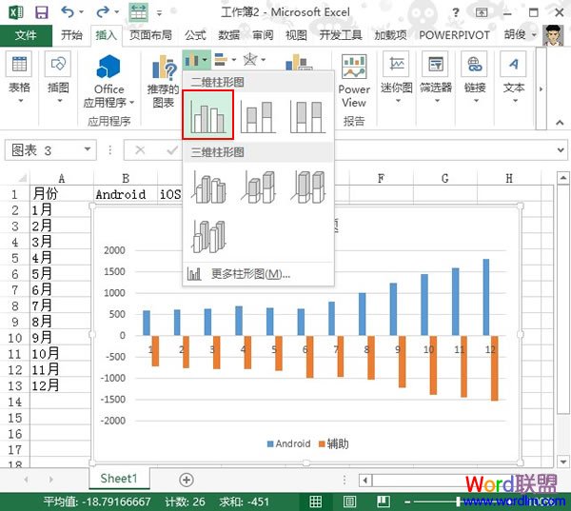Viewport: 571px width, 511px height.
Task: Open the 公式 (Formulas) tab
Action: tap(195, 35)
